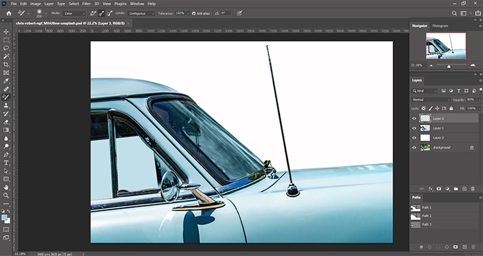Screen dimensions: 483x256
Task: Select the Path 1 row
Action: pyautogui.click(x=444, y=208)
